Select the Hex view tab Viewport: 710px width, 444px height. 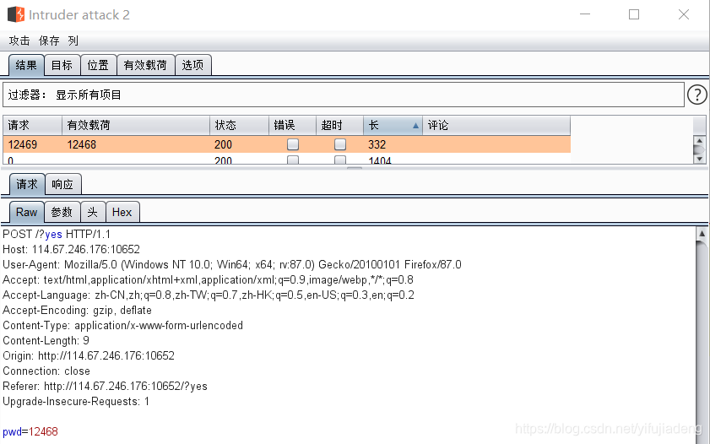click(x=122, y=212)
